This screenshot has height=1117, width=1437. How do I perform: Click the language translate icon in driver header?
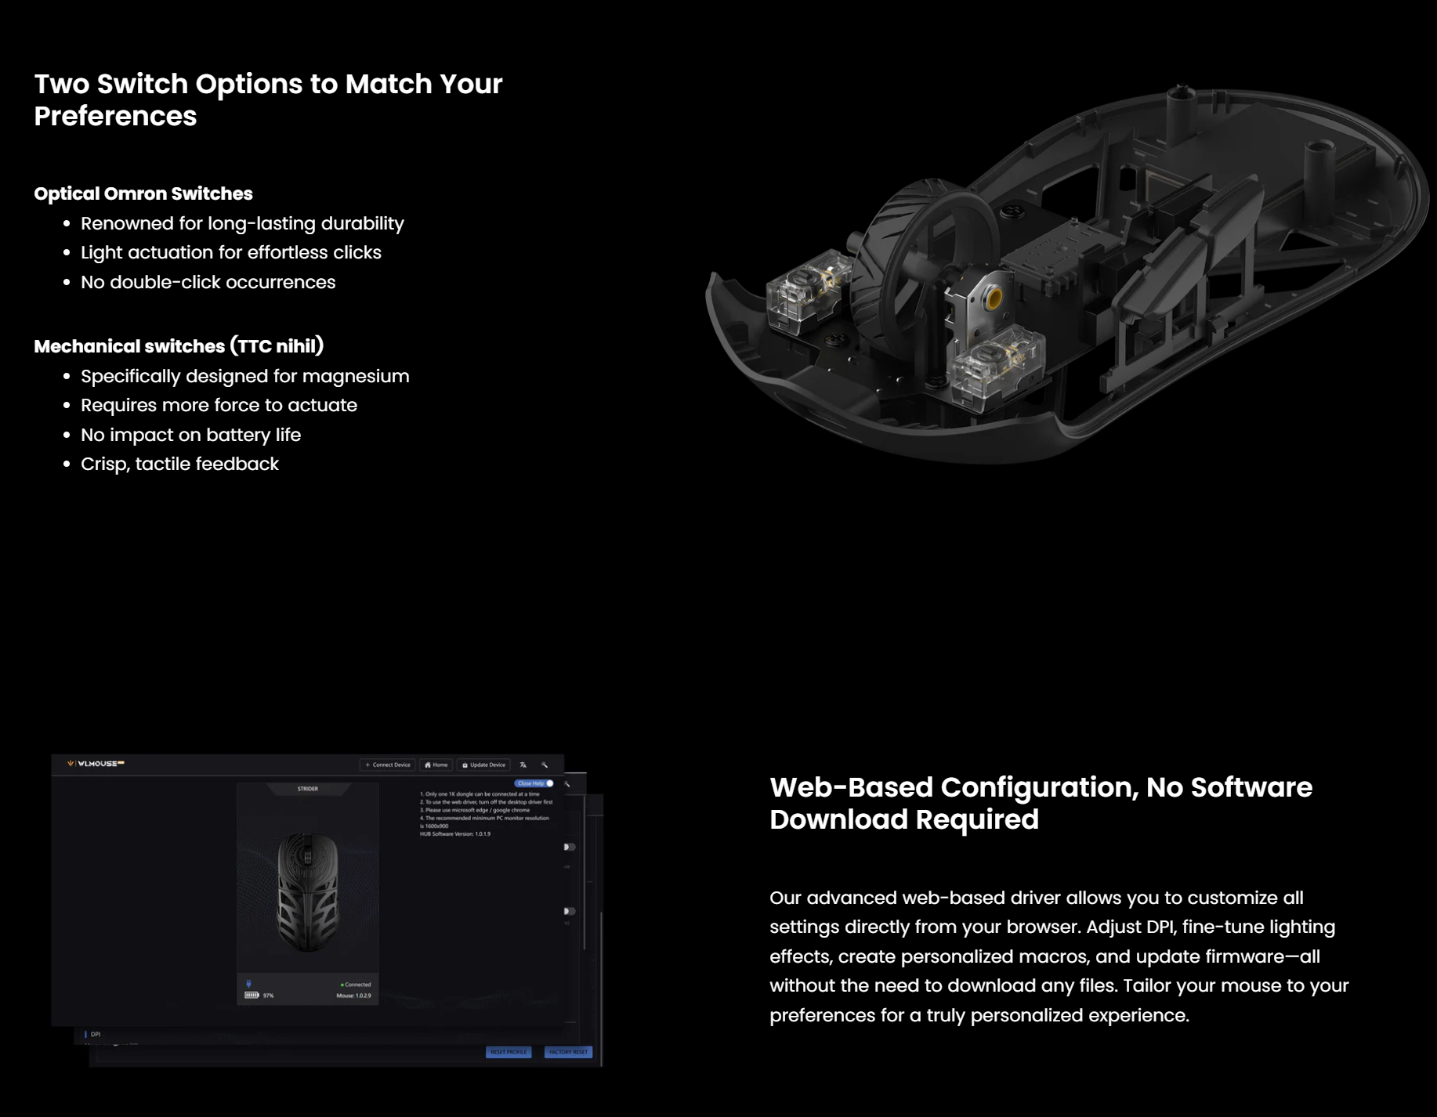click(x=523, y=765)
